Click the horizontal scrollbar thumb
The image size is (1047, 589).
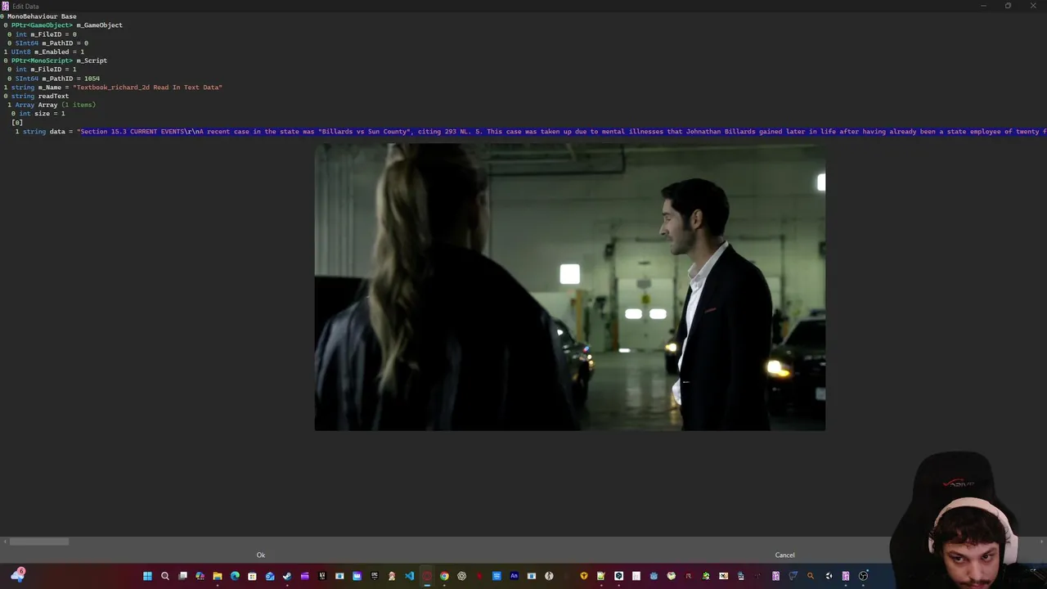tap(38, 541)
